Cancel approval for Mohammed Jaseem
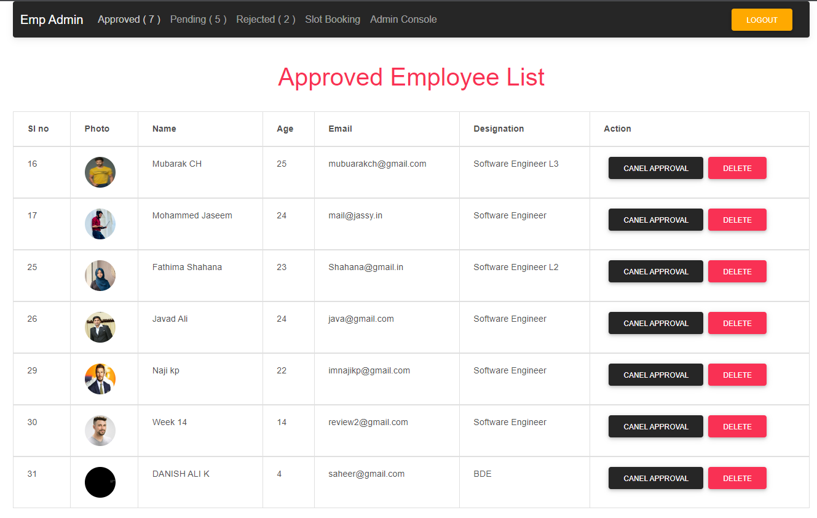 pyautogui.click(x=655, y=220)
